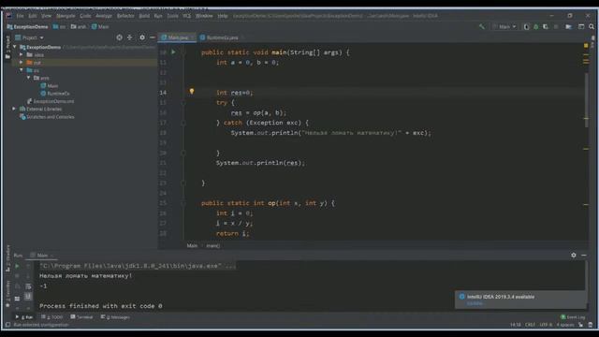The height and width of the screenshot is (337, 599).
Task: Open the Terminal tool window button
Action: (81, 317)
